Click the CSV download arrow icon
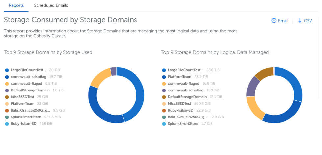This screenshot has width=322, height=155. [300, 21]
